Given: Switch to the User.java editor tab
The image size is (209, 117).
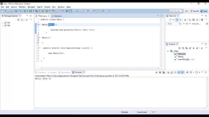Looking at the screenshot, I should click(x=58, y=16).
